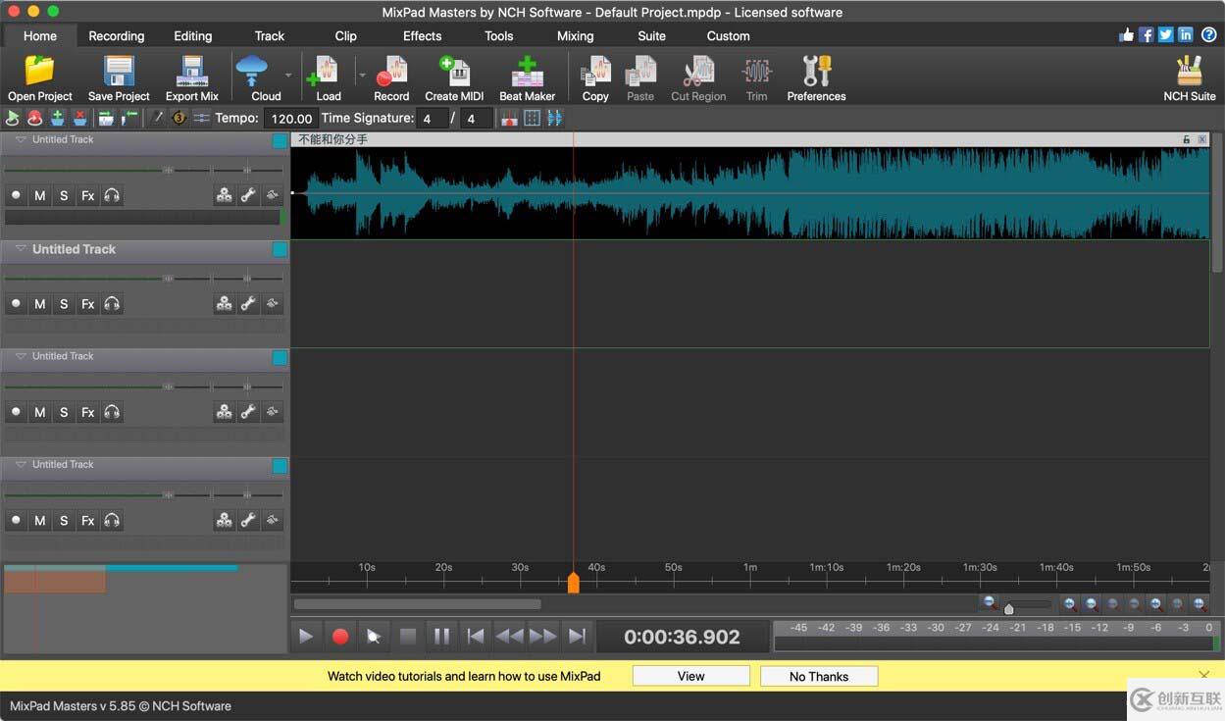Open the Effects menu
The height and width of the screenshot is (721, 1225).
coord(421,35)
